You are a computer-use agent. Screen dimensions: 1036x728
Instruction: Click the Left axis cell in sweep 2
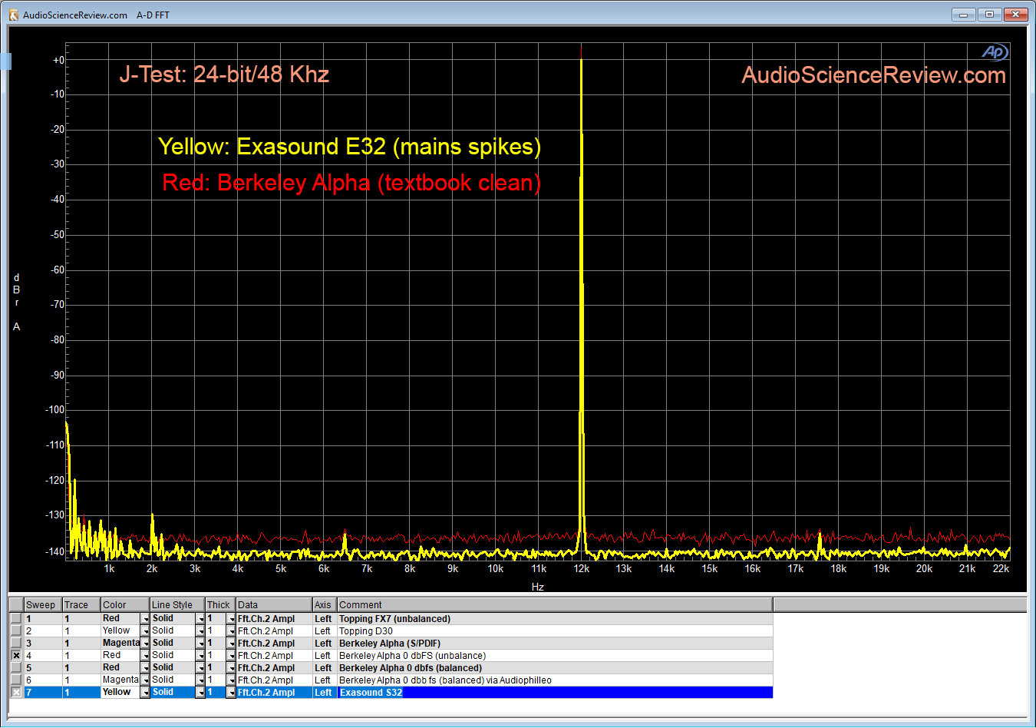[x=325, y=631]
